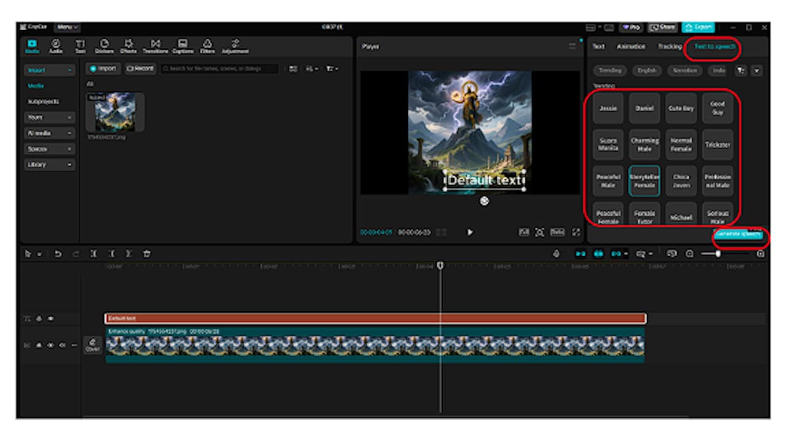The image size is (785, 442).
Task: Click the layout icon in title bar
Action: coord(591,27)
